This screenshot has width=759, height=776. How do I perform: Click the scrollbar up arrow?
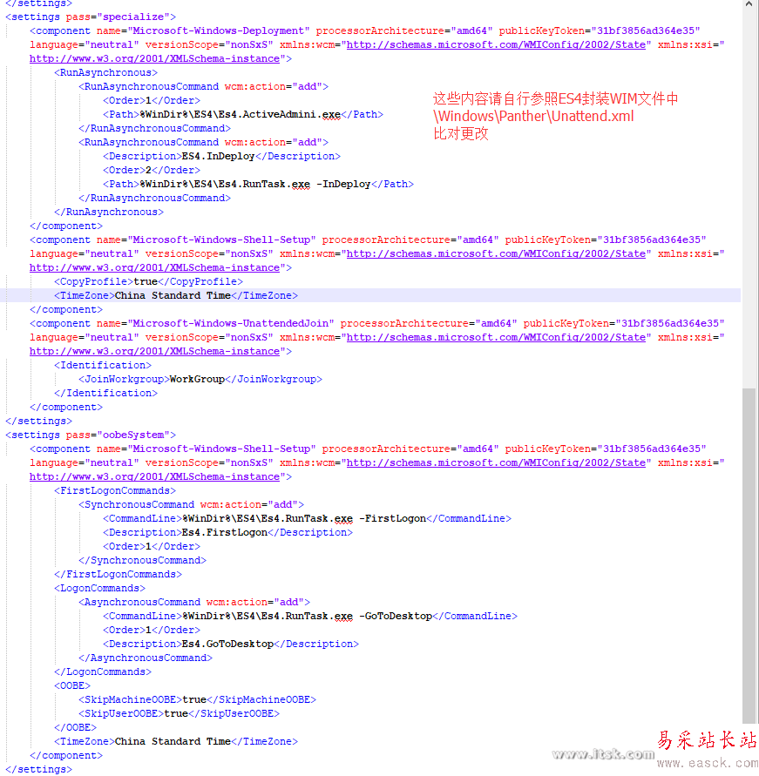(x=749, y=4)
